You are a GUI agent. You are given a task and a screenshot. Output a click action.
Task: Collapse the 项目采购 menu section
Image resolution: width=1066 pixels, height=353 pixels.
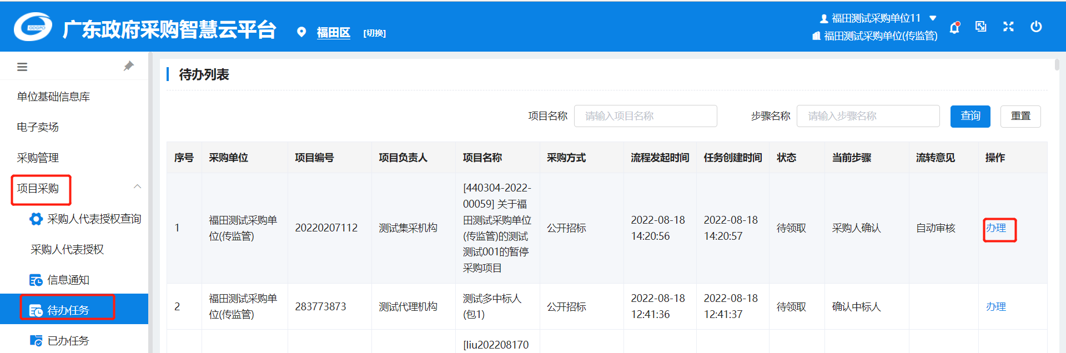(137, 187)
